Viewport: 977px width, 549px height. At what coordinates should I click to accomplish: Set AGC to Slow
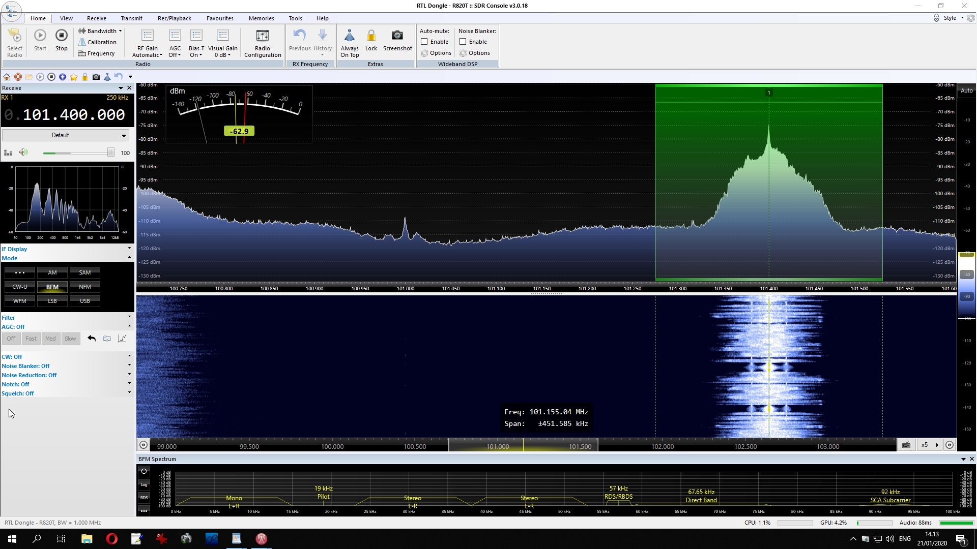[x=70, y=339]
